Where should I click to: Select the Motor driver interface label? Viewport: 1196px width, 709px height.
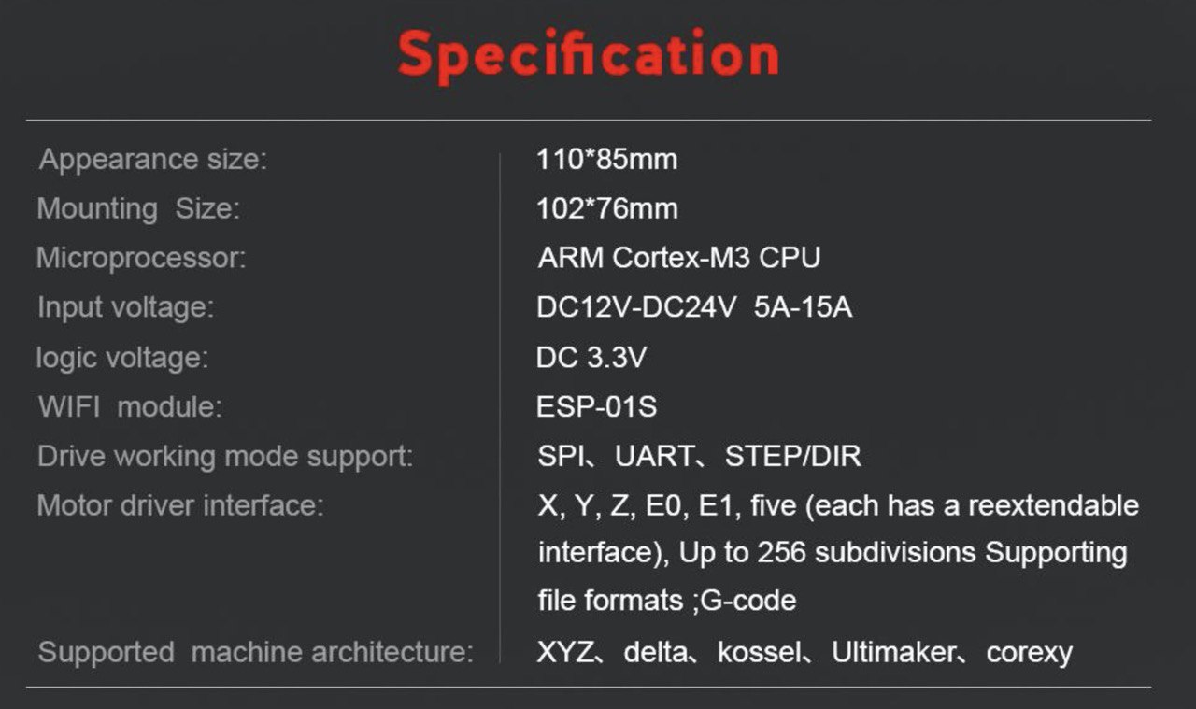point(180,505)
